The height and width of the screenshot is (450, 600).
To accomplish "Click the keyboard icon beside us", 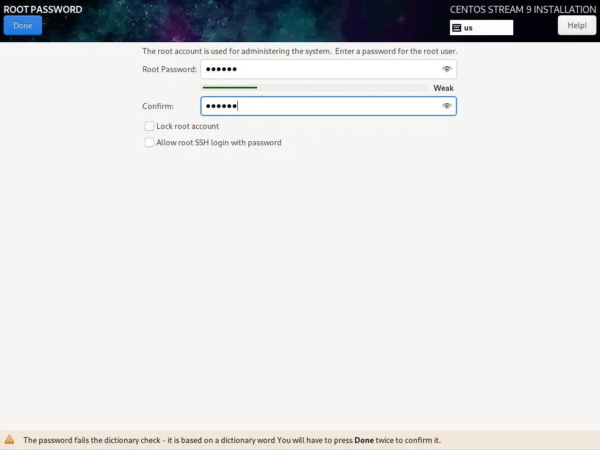I will click(456, 28).
